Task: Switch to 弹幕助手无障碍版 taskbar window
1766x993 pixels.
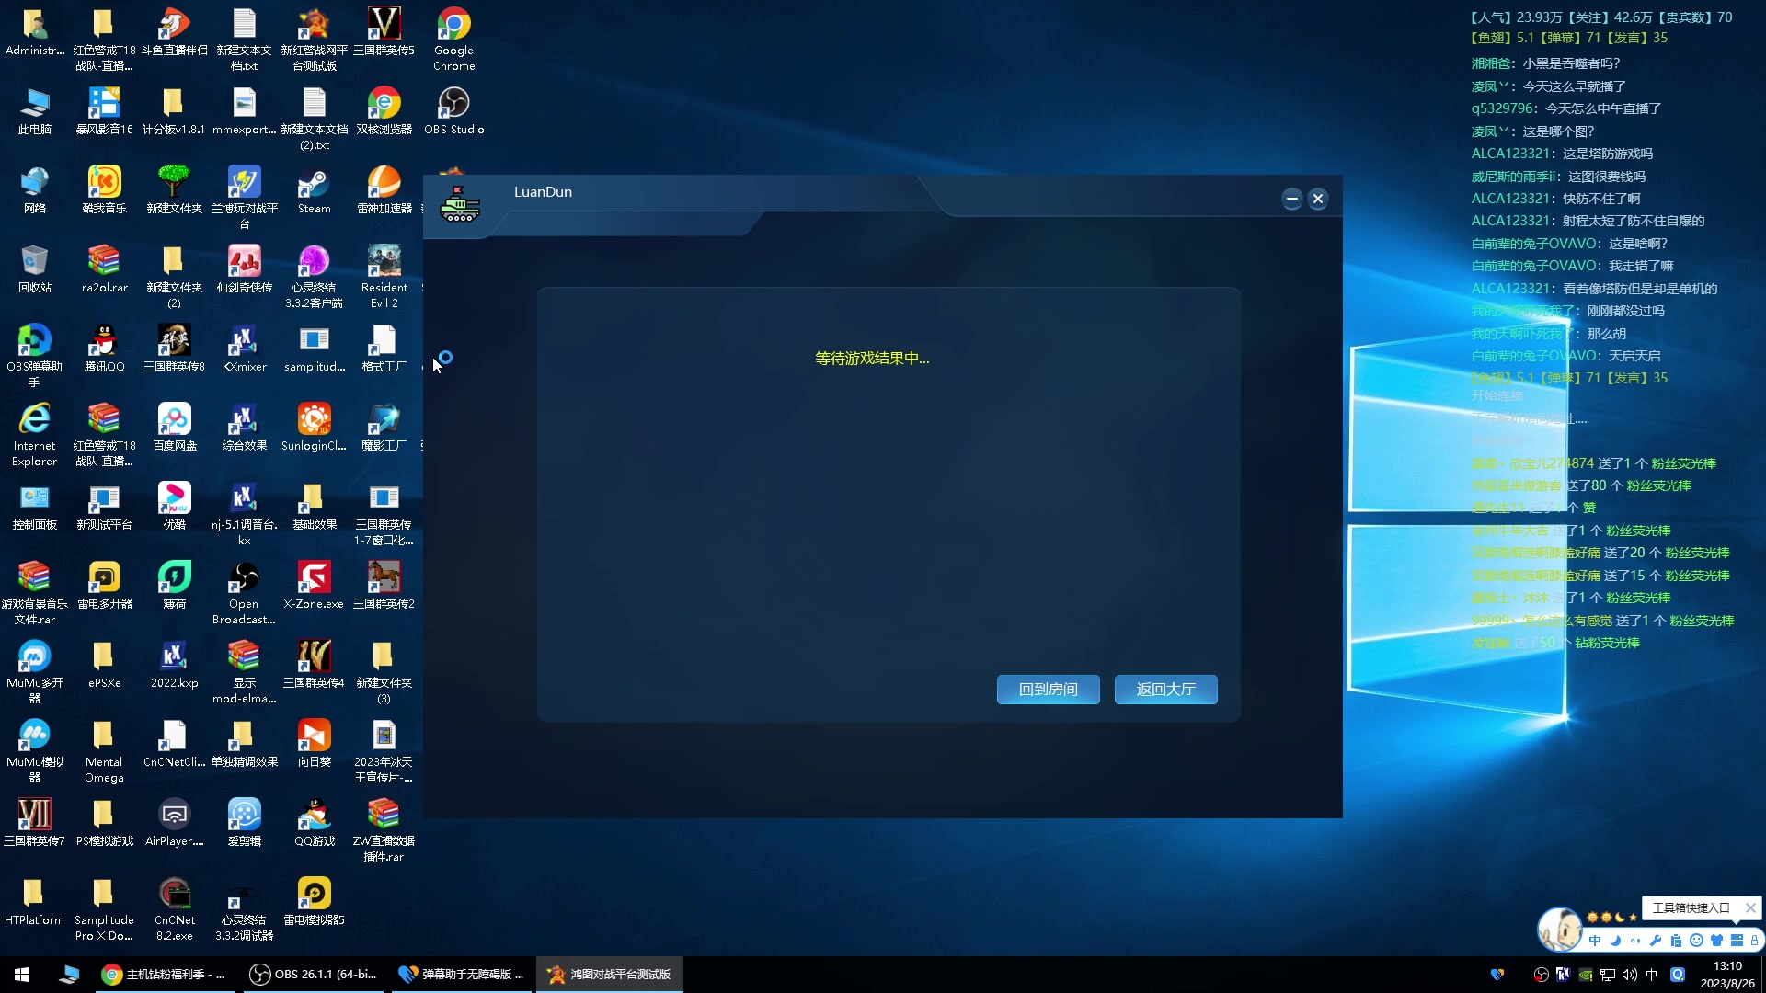Action: 462,975
